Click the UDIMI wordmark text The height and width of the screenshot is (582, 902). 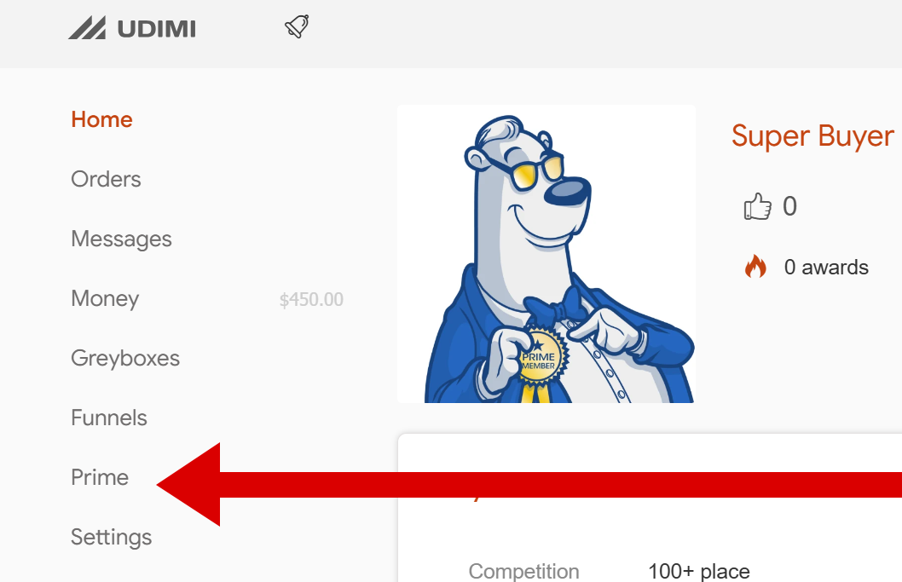point(157,29)
